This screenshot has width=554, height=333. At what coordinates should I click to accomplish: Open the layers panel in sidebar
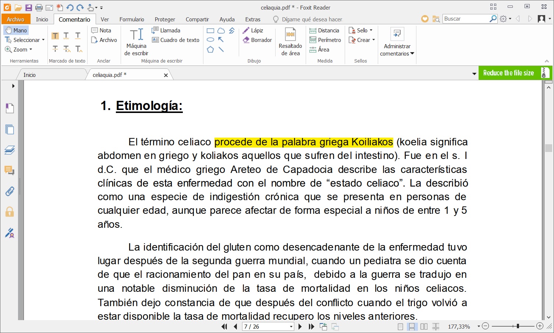(x=10, y=150)
